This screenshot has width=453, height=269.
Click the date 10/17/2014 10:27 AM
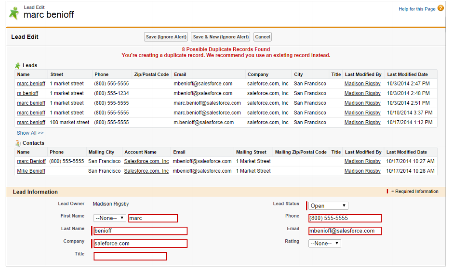point(410,161)
